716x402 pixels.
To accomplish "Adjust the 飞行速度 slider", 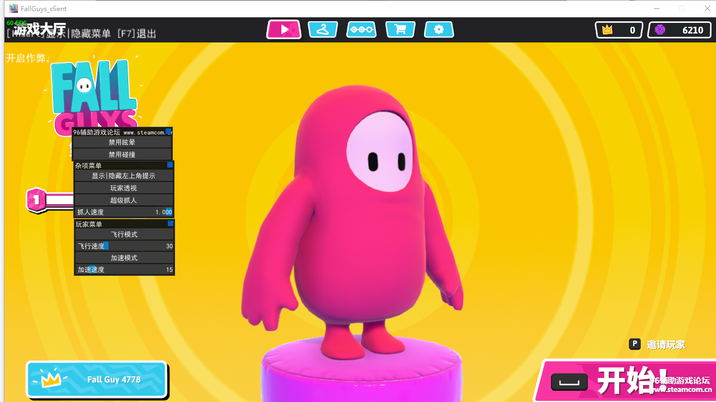I will 124,246.
